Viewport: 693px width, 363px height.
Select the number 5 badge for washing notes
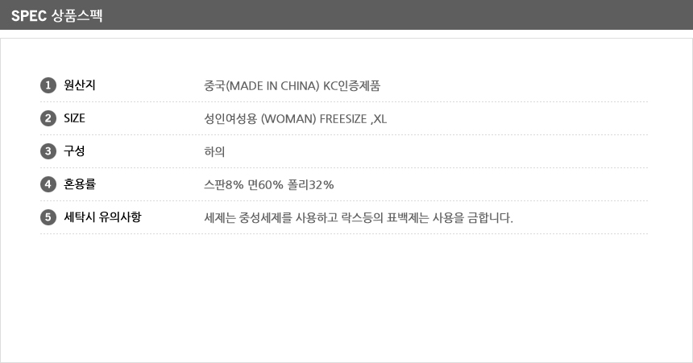click(x=48, y=217)
